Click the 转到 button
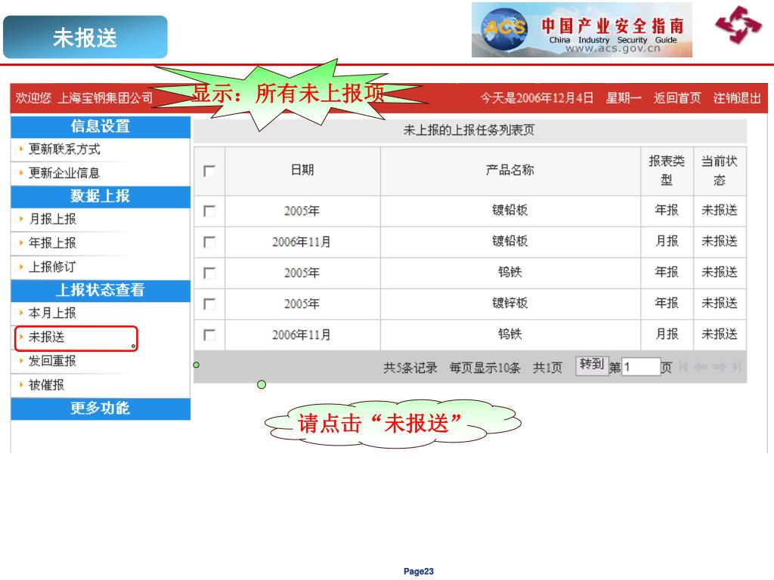Viewport: 774px width, 580px height. (592, 365)
